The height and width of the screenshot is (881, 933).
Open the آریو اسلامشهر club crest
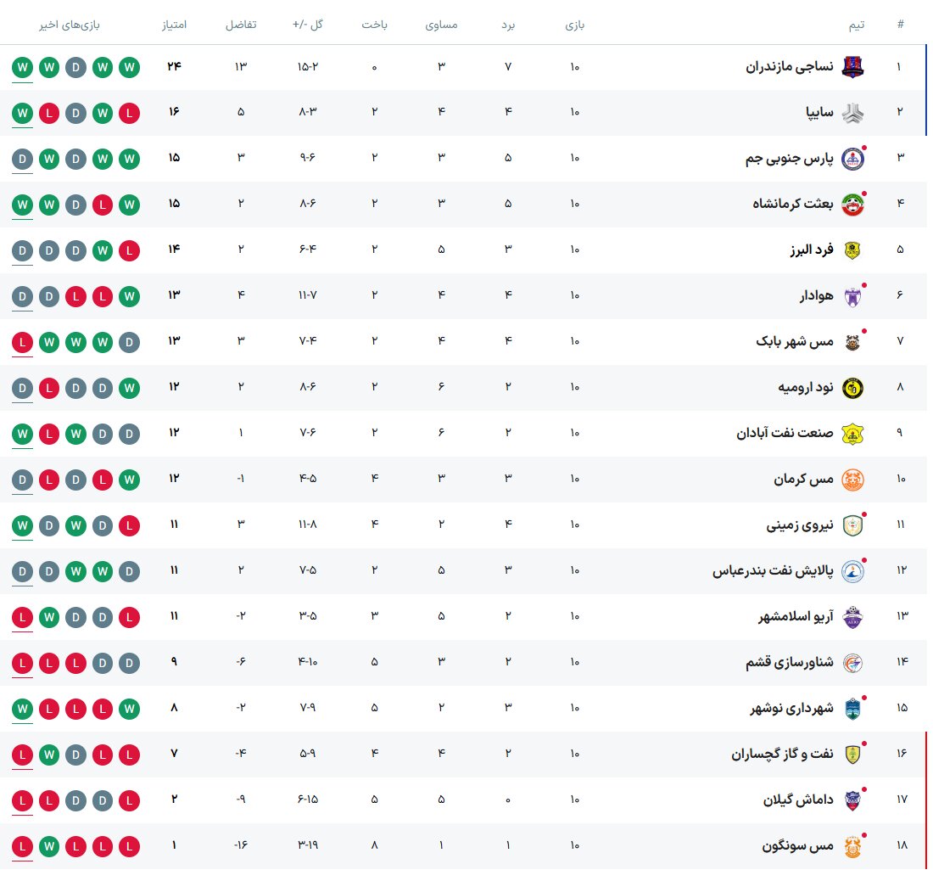click(852, 616)
